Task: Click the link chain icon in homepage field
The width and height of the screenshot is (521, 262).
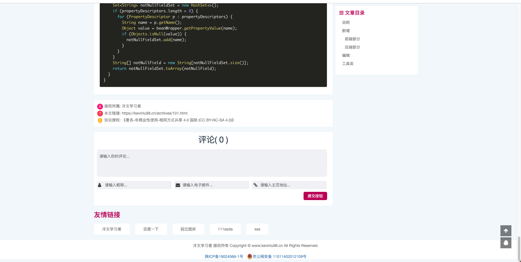Action: (255, 185)
